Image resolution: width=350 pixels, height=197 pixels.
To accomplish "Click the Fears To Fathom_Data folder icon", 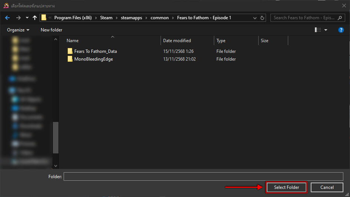I will click(70, 51).
